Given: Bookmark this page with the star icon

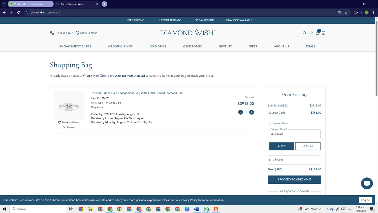Looking at the screenshot, I should coord(346,12).
